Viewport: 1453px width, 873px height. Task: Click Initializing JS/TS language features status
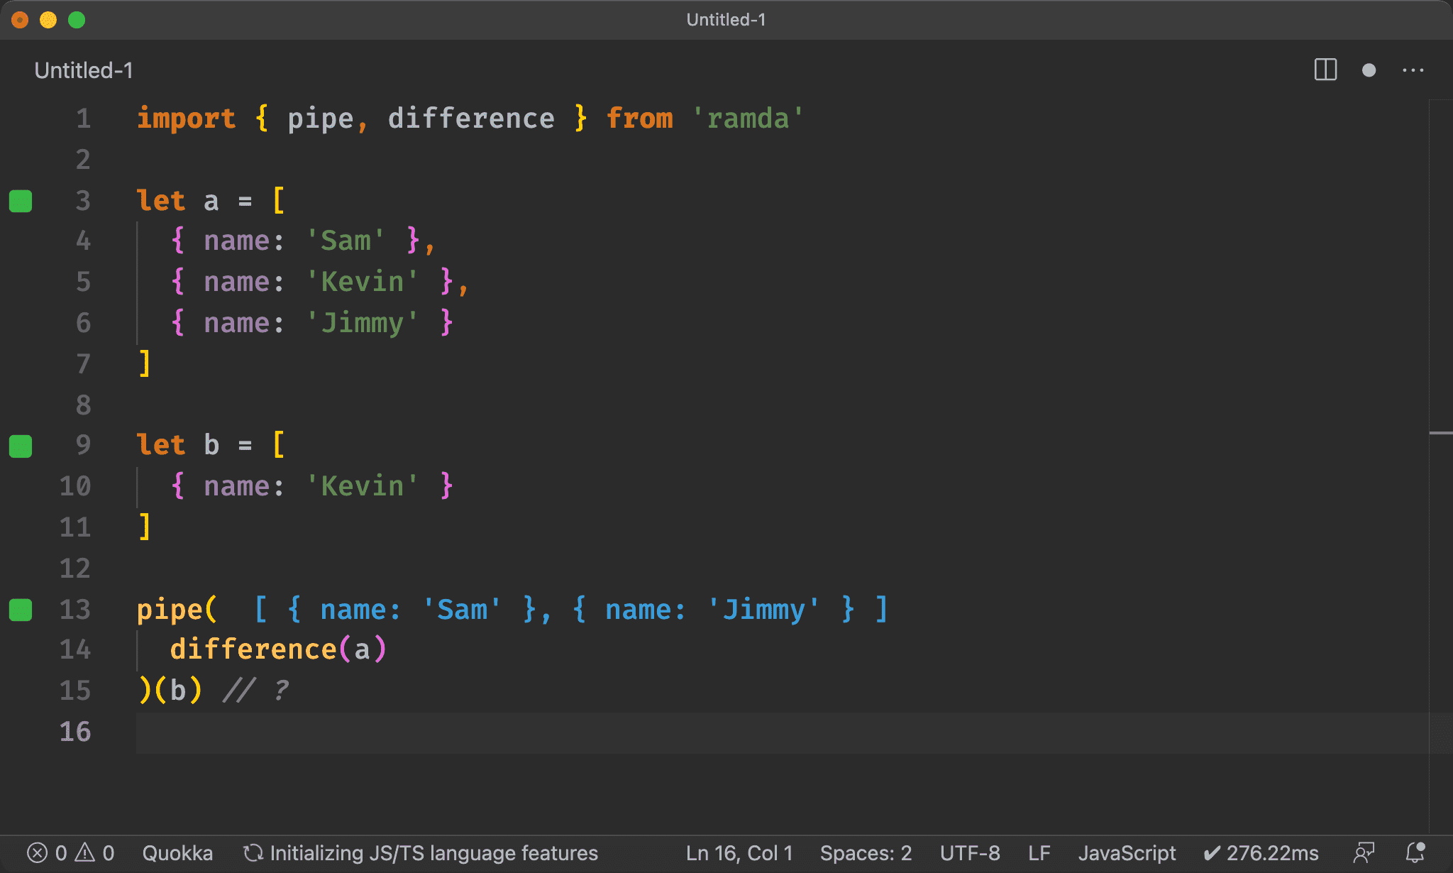[x=421, y=852]
